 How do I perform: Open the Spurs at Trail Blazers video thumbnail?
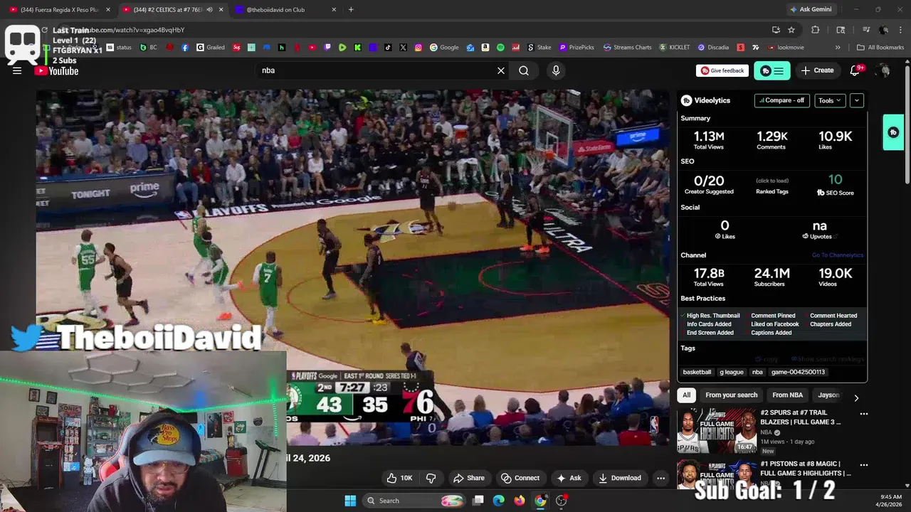click(717, 431)
